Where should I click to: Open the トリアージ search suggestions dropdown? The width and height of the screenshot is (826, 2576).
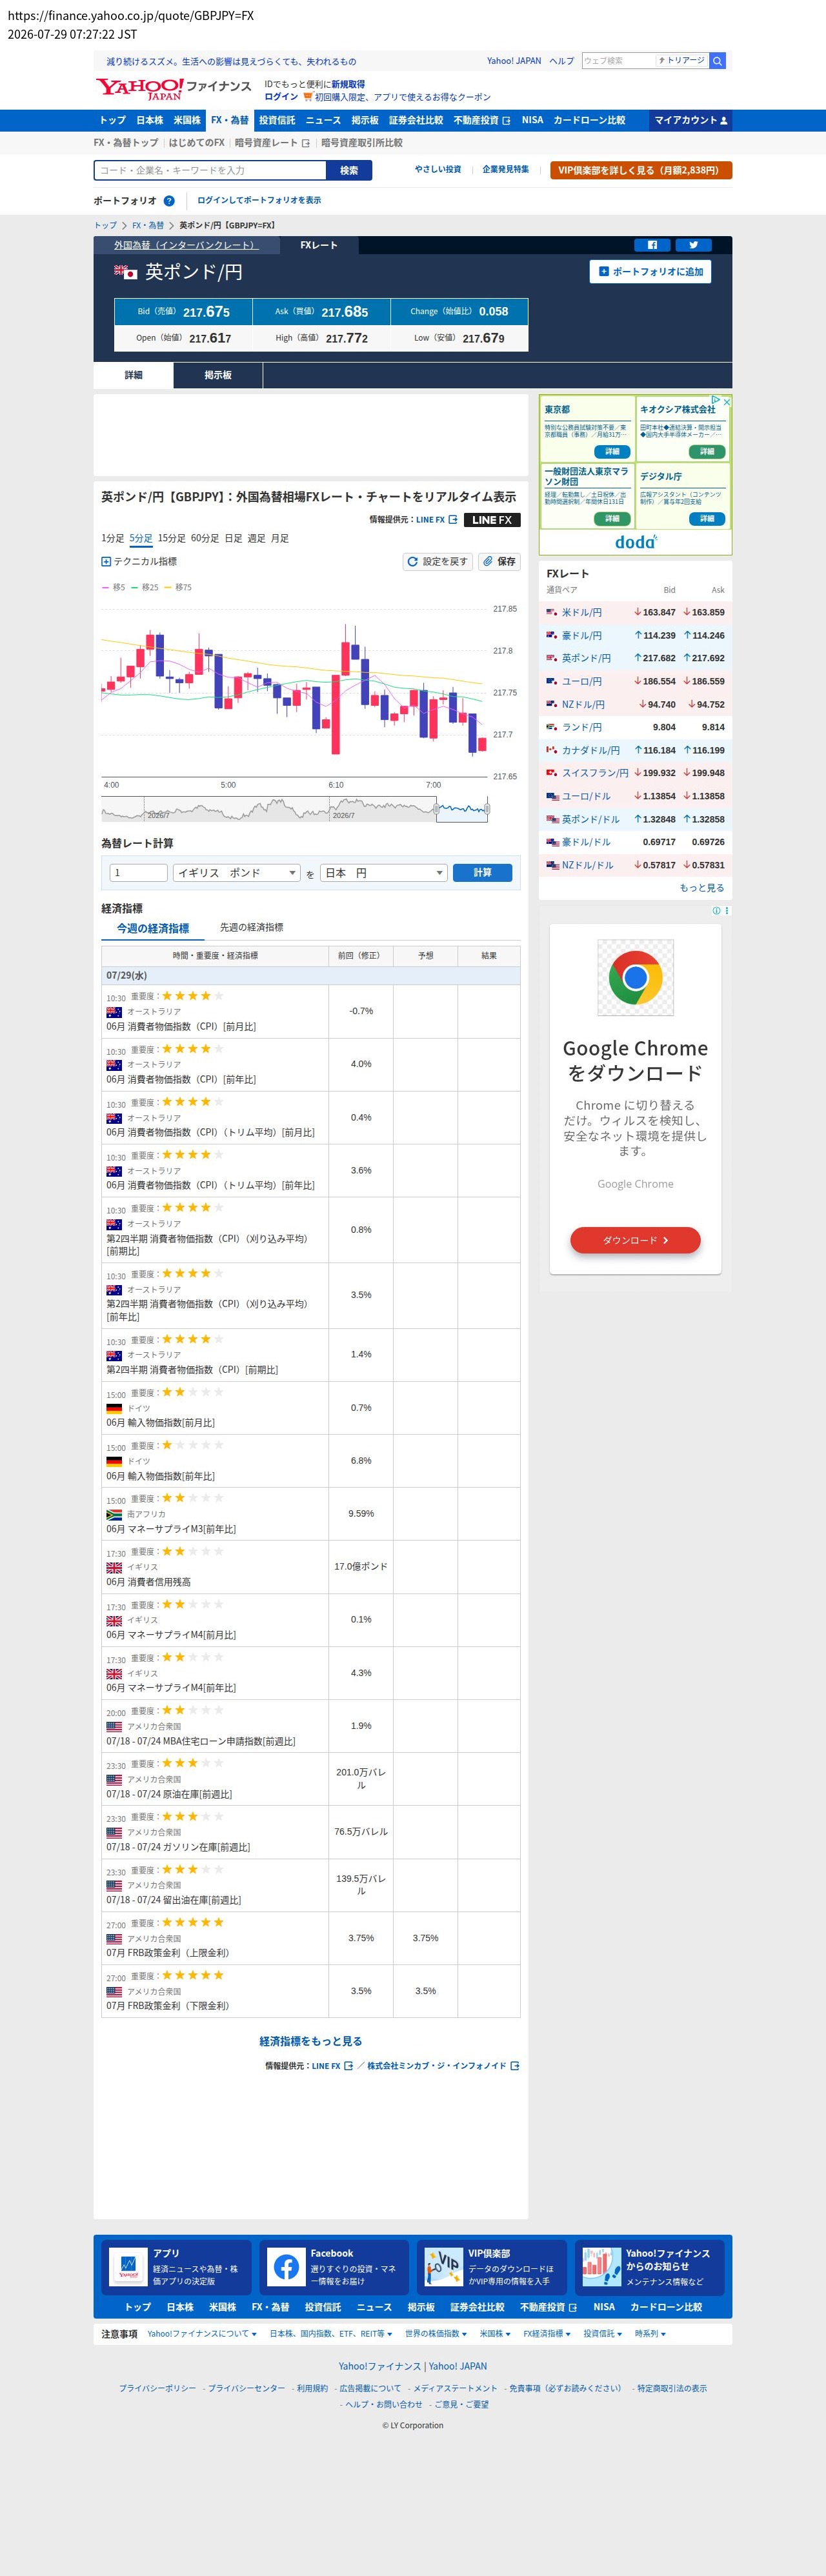click(682, 61)
